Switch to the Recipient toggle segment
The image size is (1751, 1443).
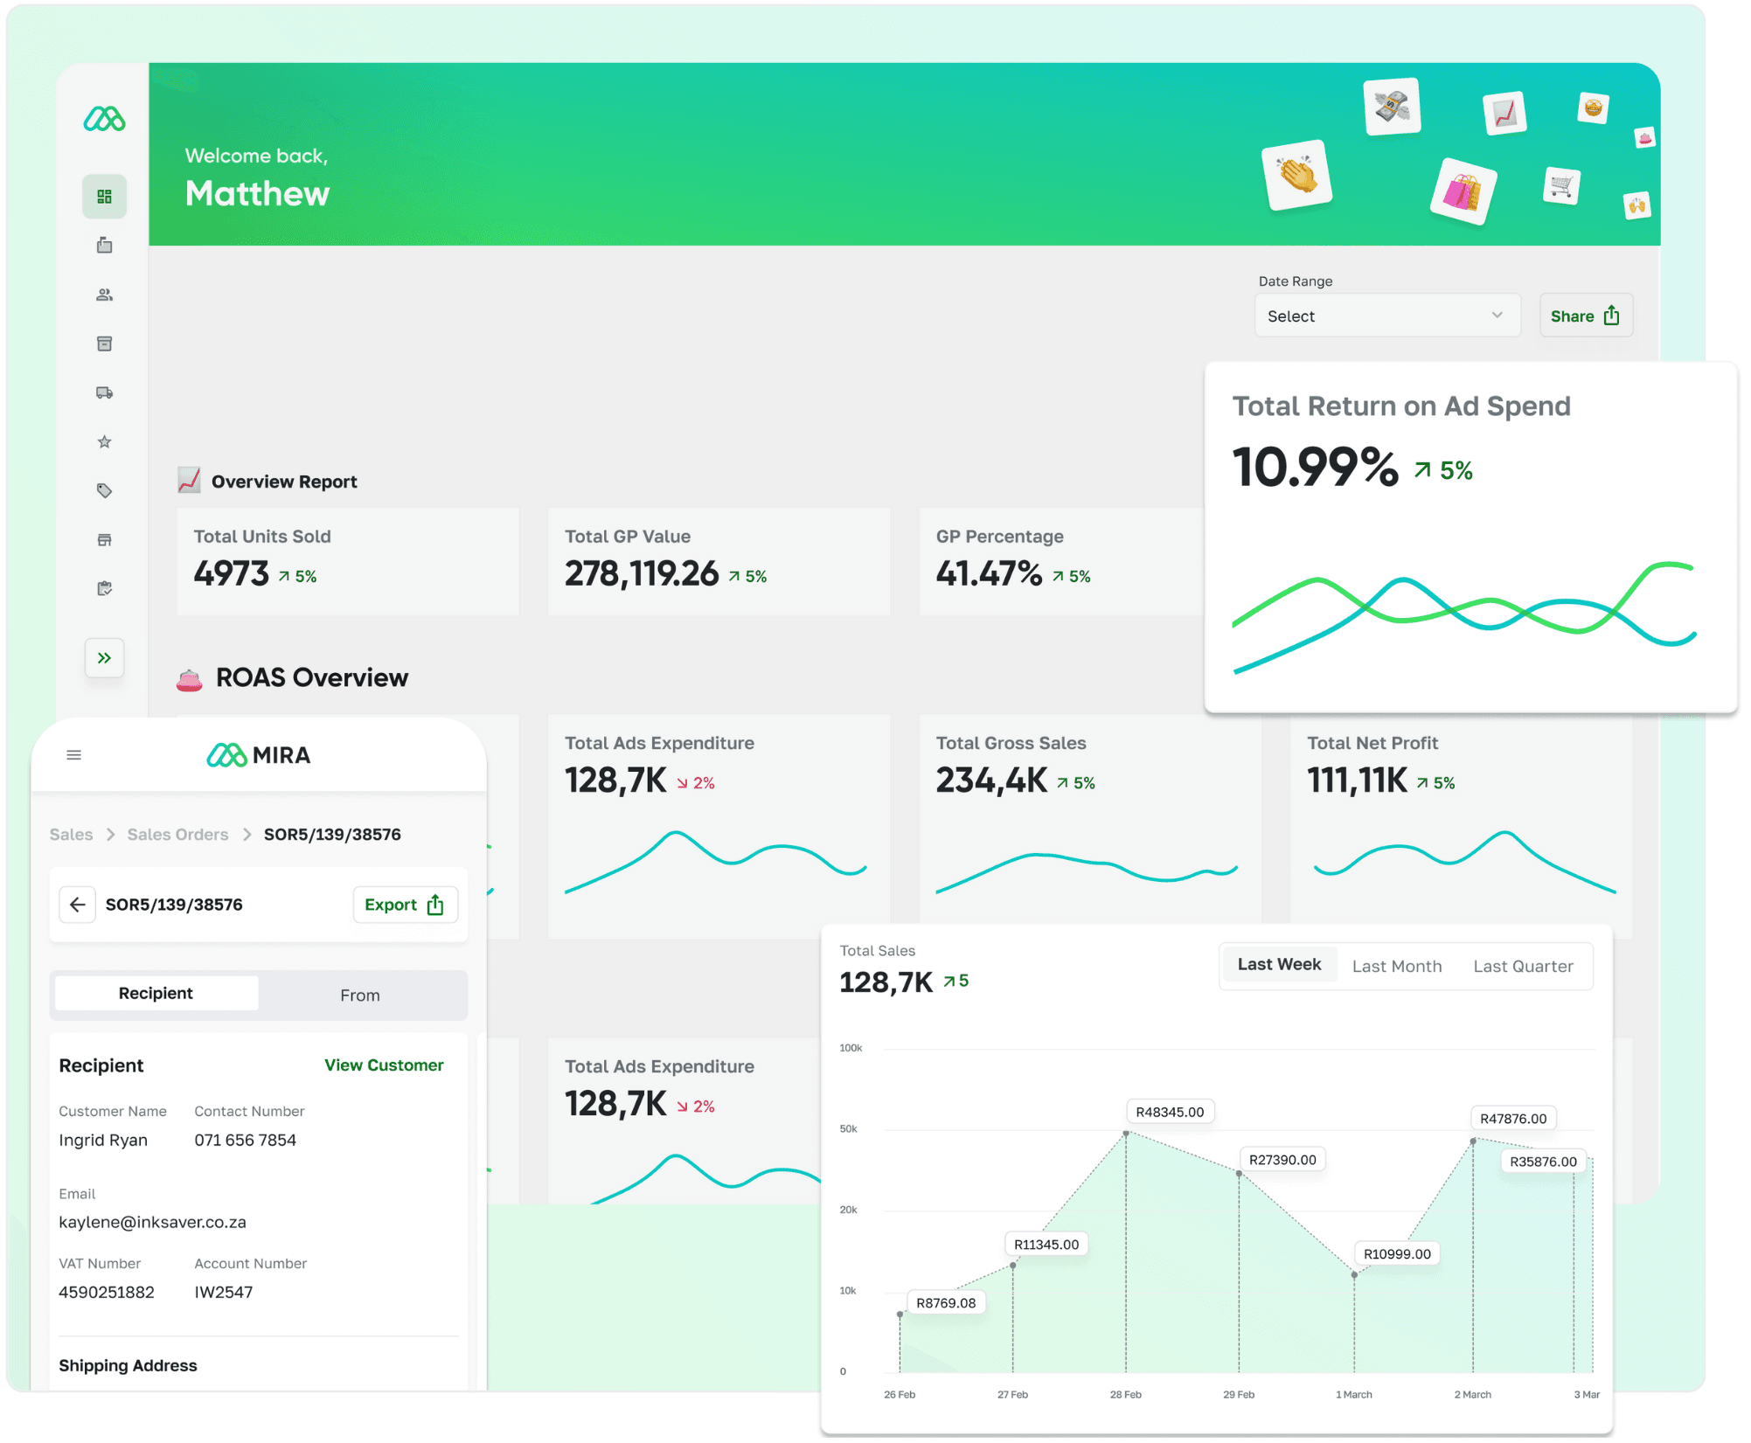[x=156, y=994]
